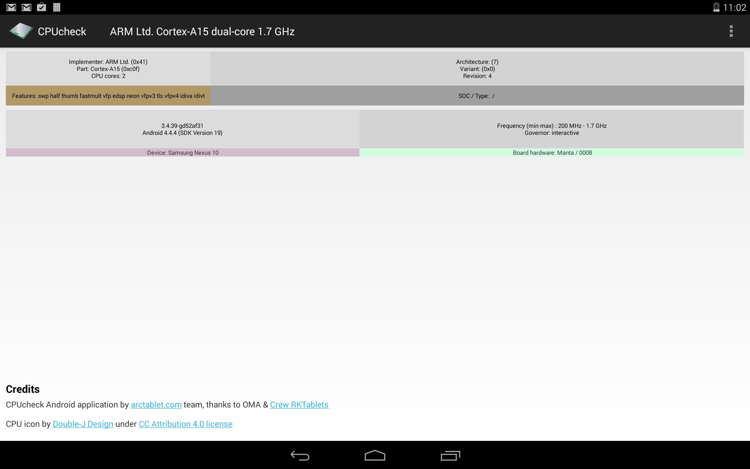This screenshot has width=750, height=469.
Task: Tap the green Board hardware Manta bar
Action: point(552,153)
